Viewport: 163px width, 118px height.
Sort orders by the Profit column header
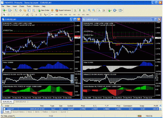156,106
